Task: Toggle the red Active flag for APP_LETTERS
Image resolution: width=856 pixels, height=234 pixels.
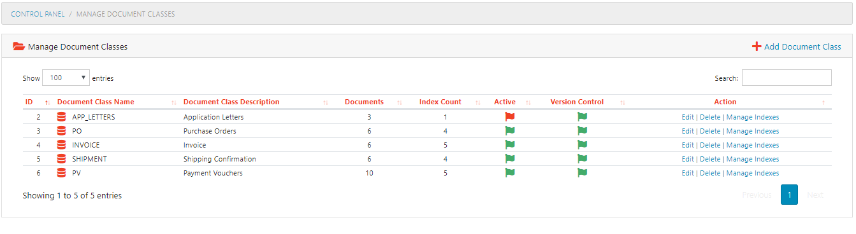Action: click(509, 117)
